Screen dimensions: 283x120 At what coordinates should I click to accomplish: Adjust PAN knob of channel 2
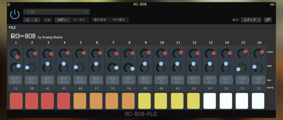pos(31,67)
